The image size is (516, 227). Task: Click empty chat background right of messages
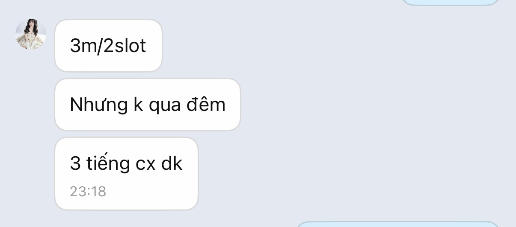(377, 111)
